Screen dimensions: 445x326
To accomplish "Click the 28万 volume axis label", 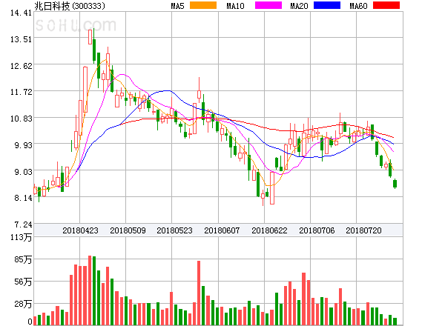I will pos(23,304).
